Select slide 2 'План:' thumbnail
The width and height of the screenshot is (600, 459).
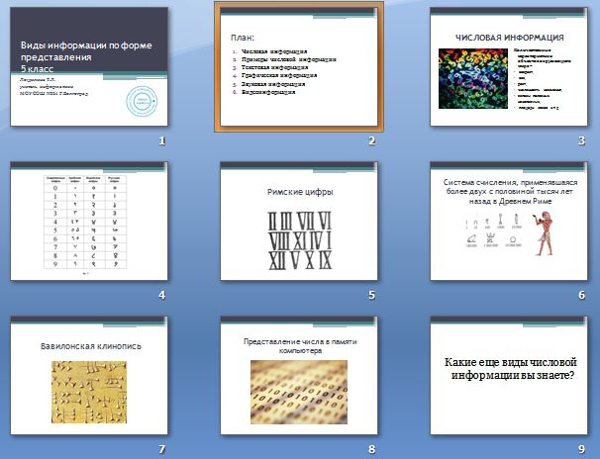(x=299, y=66)
